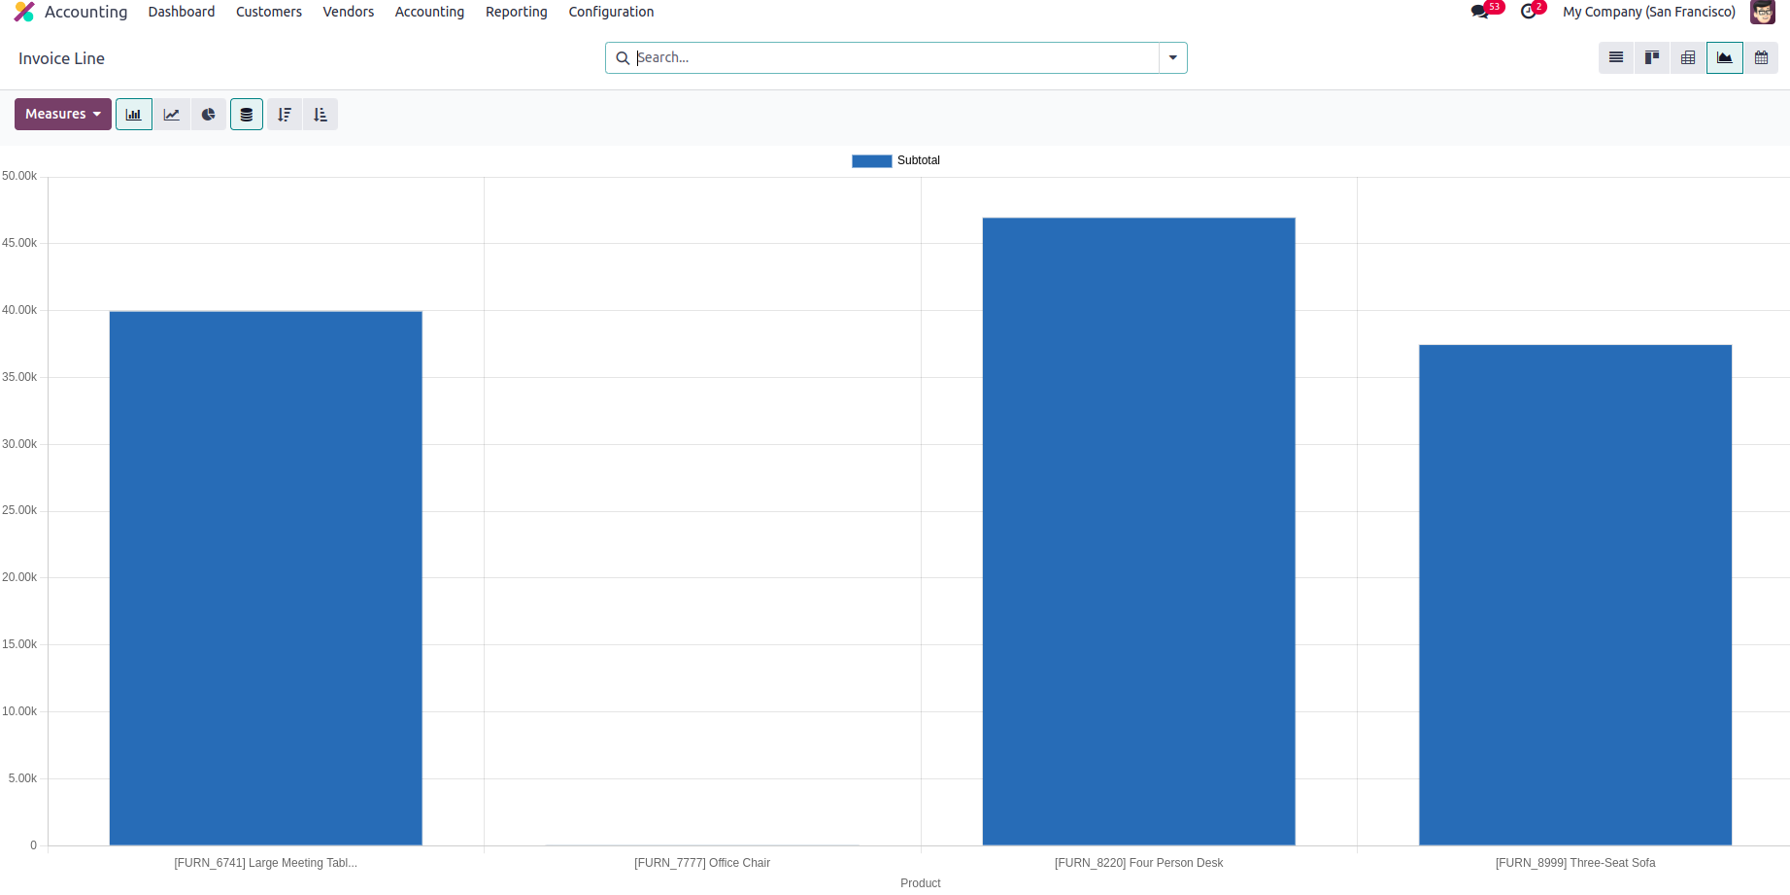Open the messages conversations icon

(x=1479, y=12)
